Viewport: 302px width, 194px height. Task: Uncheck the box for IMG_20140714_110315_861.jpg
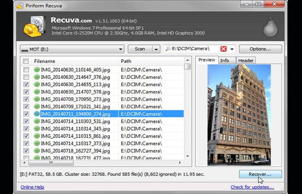[26, 136]
